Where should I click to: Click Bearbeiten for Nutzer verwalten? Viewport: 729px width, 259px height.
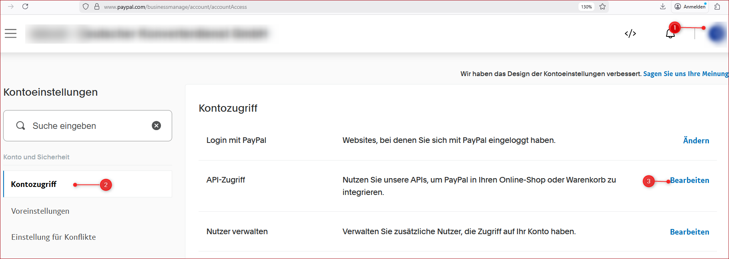689,232
